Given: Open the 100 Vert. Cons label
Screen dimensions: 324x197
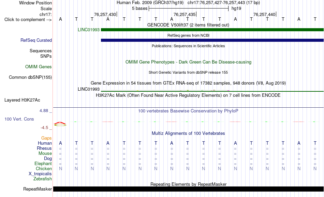Looking at the screenshot, I should coord(19,119).
